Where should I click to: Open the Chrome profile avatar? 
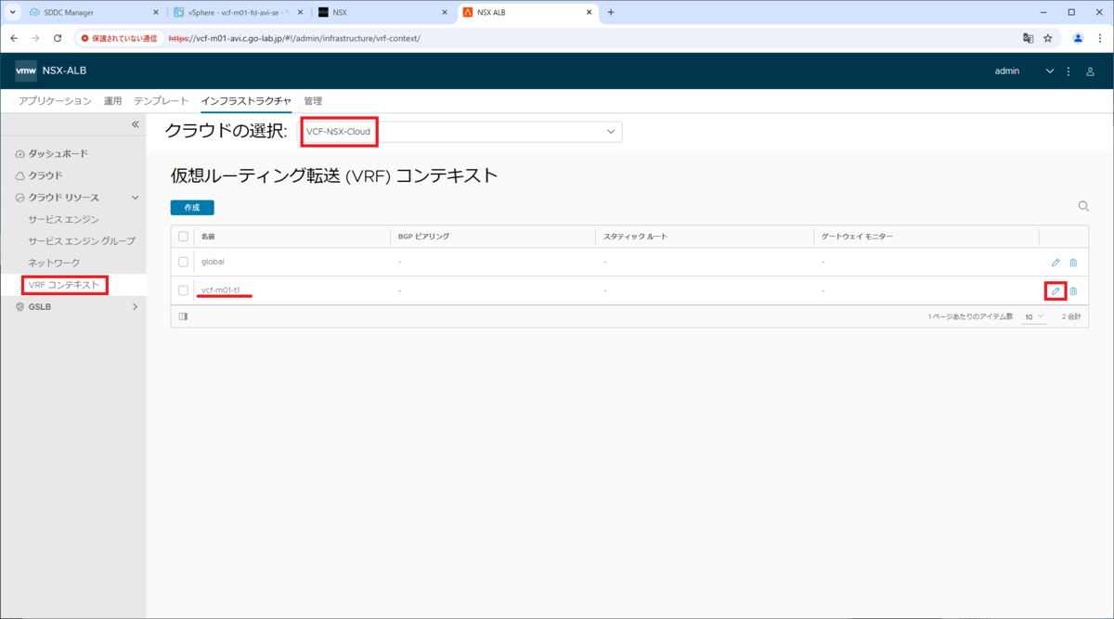click(x=1078, y=38)
